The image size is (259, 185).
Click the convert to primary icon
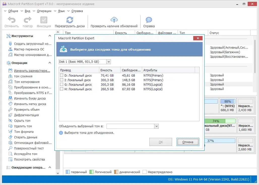coord(10,87)
